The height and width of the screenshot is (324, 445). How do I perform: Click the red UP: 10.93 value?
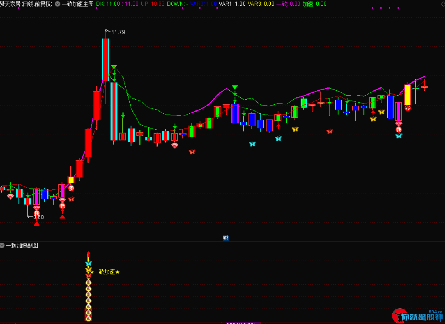(x=153, y=4)
